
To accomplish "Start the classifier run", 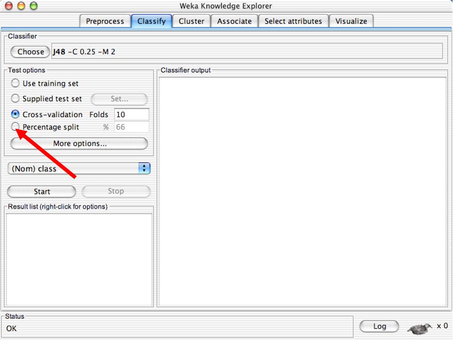I will pyautogui.click(x=42, y=191).
